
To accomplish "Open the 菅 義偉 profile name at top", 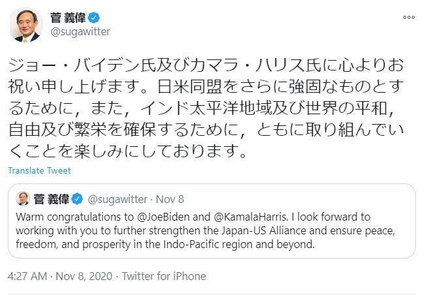I will coord(67,17).
